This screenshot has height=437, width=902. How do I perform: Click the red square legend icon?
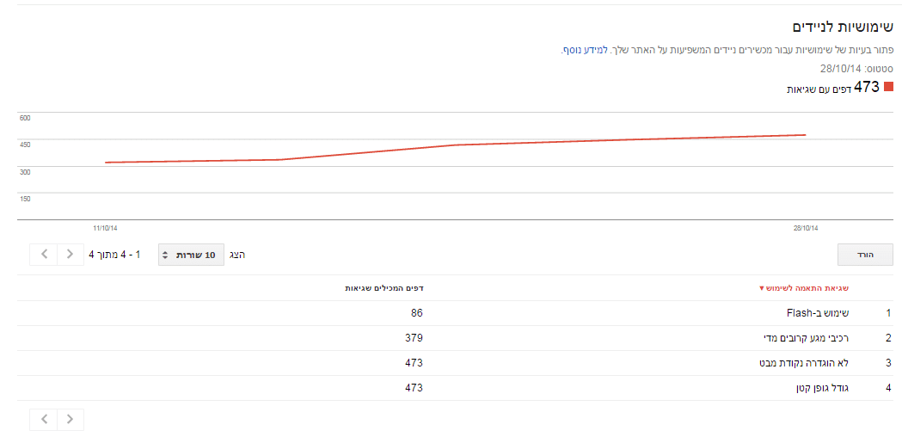(889, 88)
